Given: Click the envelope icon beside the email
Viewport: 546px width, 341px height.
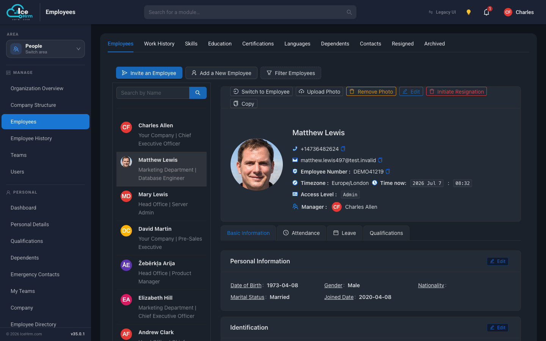Looking at the screenshot, I should [x=295, y=160].
